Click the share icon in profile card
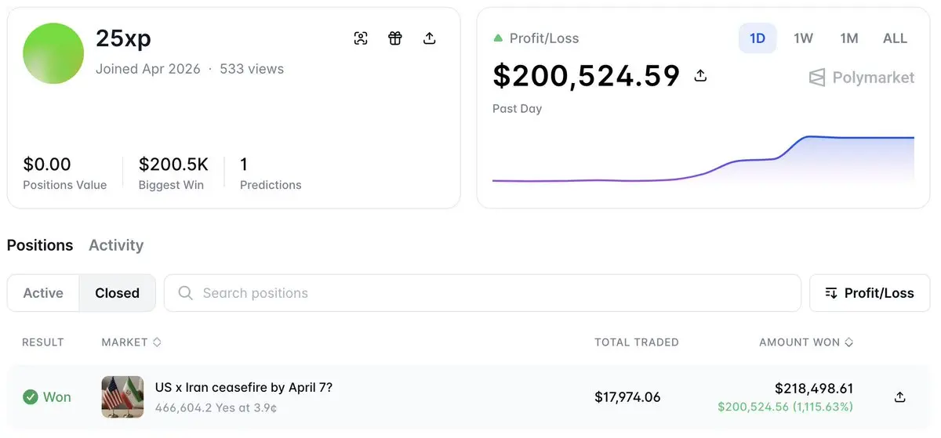Viewport: 941px width, 438px height. point(430,38)
